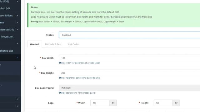Click the Logo Width input field
The height and width of the screenshot is (112, 200).
click(100, 103)
